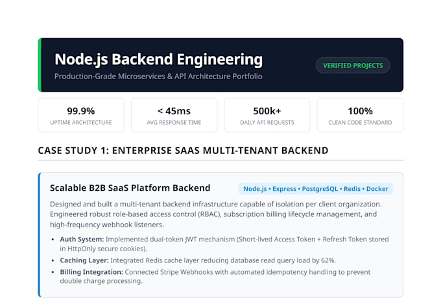
Task: Click the AVG RESPONSE TIME label
Action: (x=174, y=123)
